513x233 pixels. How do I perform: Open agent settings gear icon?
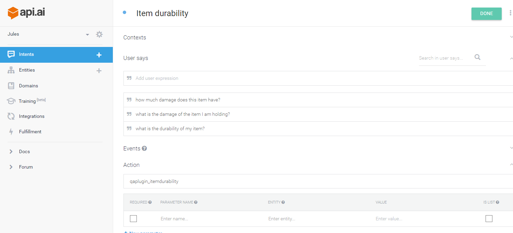99,34
